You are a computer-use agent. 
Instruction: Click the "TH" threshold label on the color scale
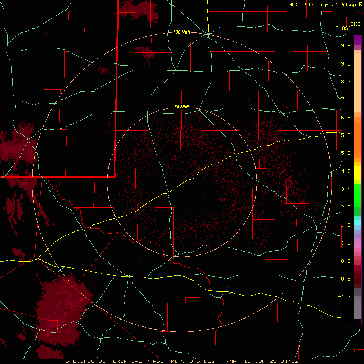347,315
